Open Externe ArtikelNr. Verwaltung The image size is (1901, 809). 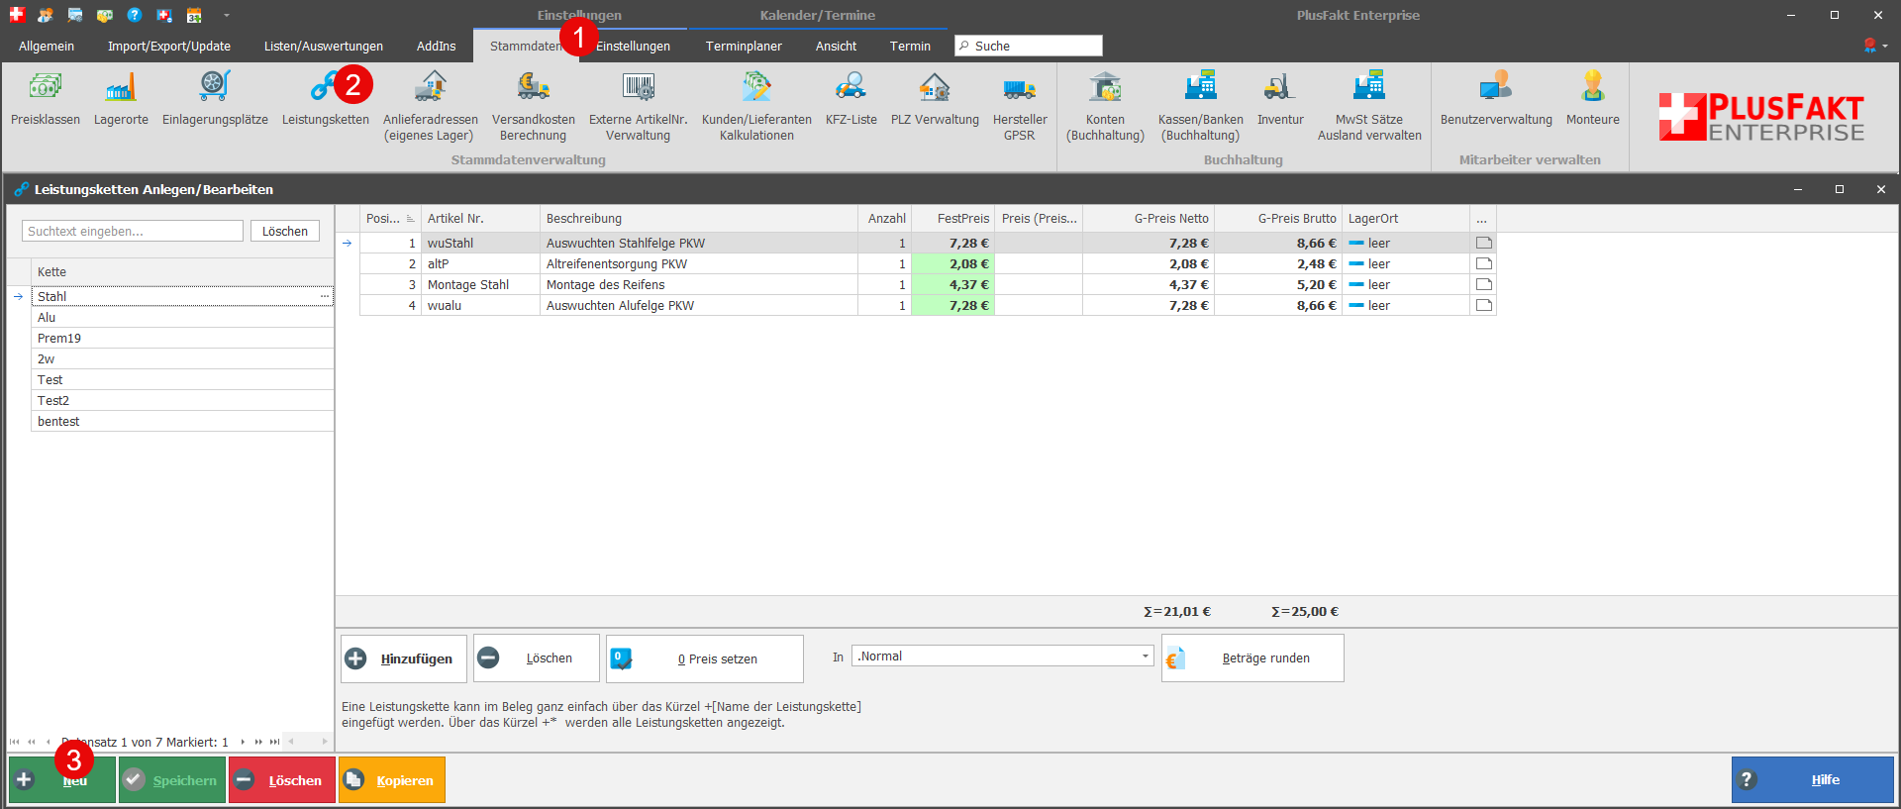[x=638, y=106]
